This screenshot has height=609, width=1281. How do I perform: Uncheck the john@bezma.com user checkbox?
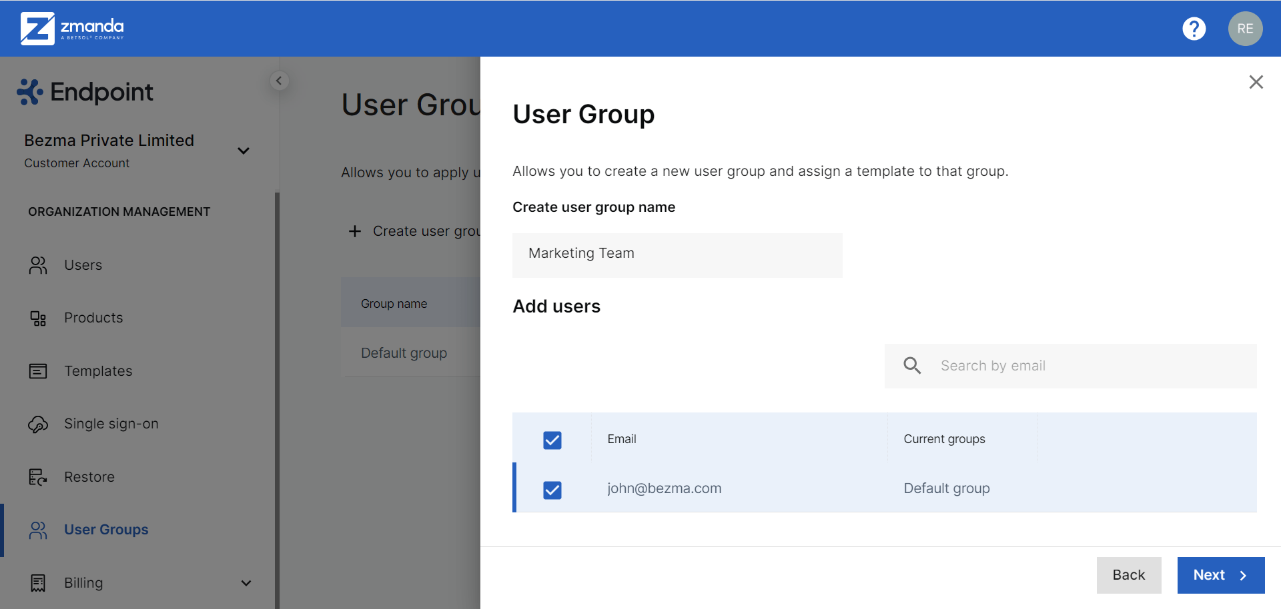coord(552,490)
